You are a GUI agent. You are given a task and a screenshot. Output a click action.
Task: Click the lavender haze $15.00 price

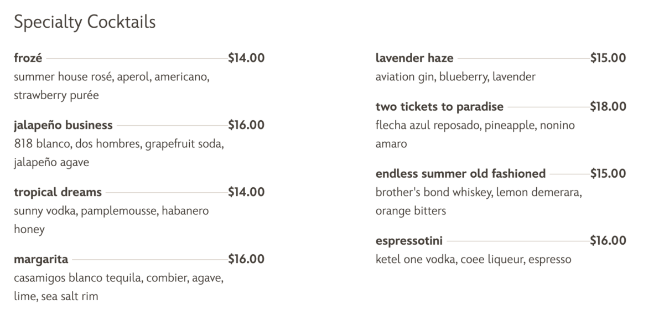click(608, 58)
